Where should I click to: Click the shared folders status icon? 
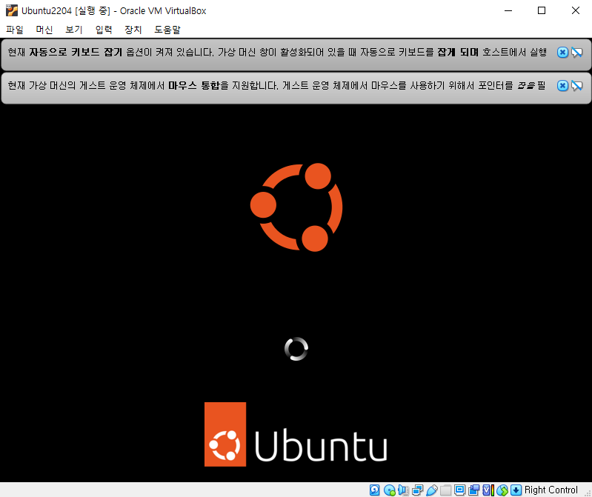[x=446, y=490]
